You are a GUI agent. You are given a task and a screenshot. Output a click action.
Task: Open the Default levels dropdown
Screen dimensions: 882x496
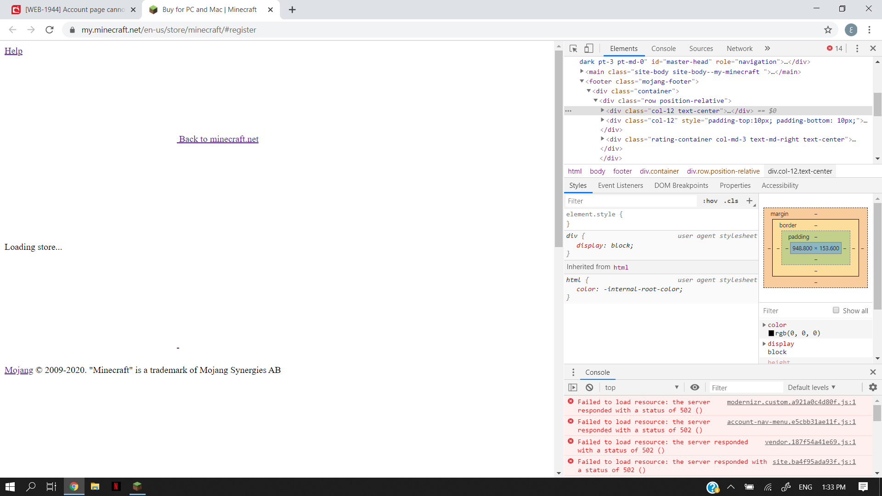811,387
